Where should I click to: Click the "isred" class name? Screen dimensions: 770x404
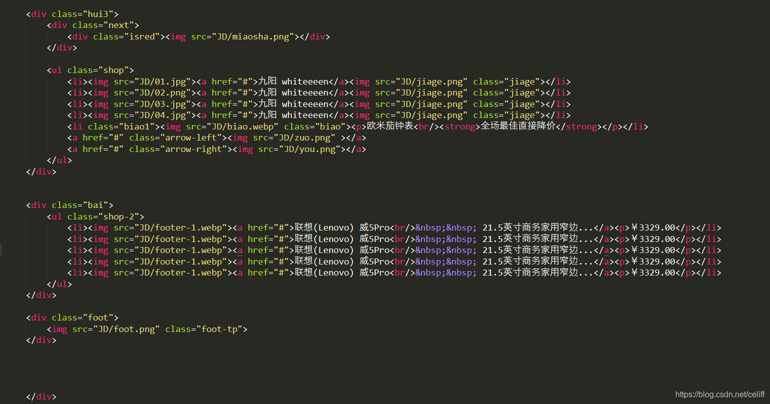tap(142, 36)
